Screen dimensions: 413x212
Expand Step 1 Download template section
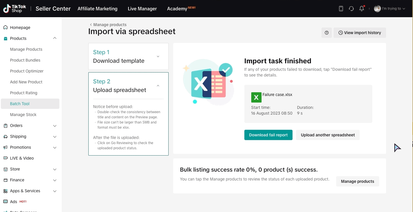[158, 56]
